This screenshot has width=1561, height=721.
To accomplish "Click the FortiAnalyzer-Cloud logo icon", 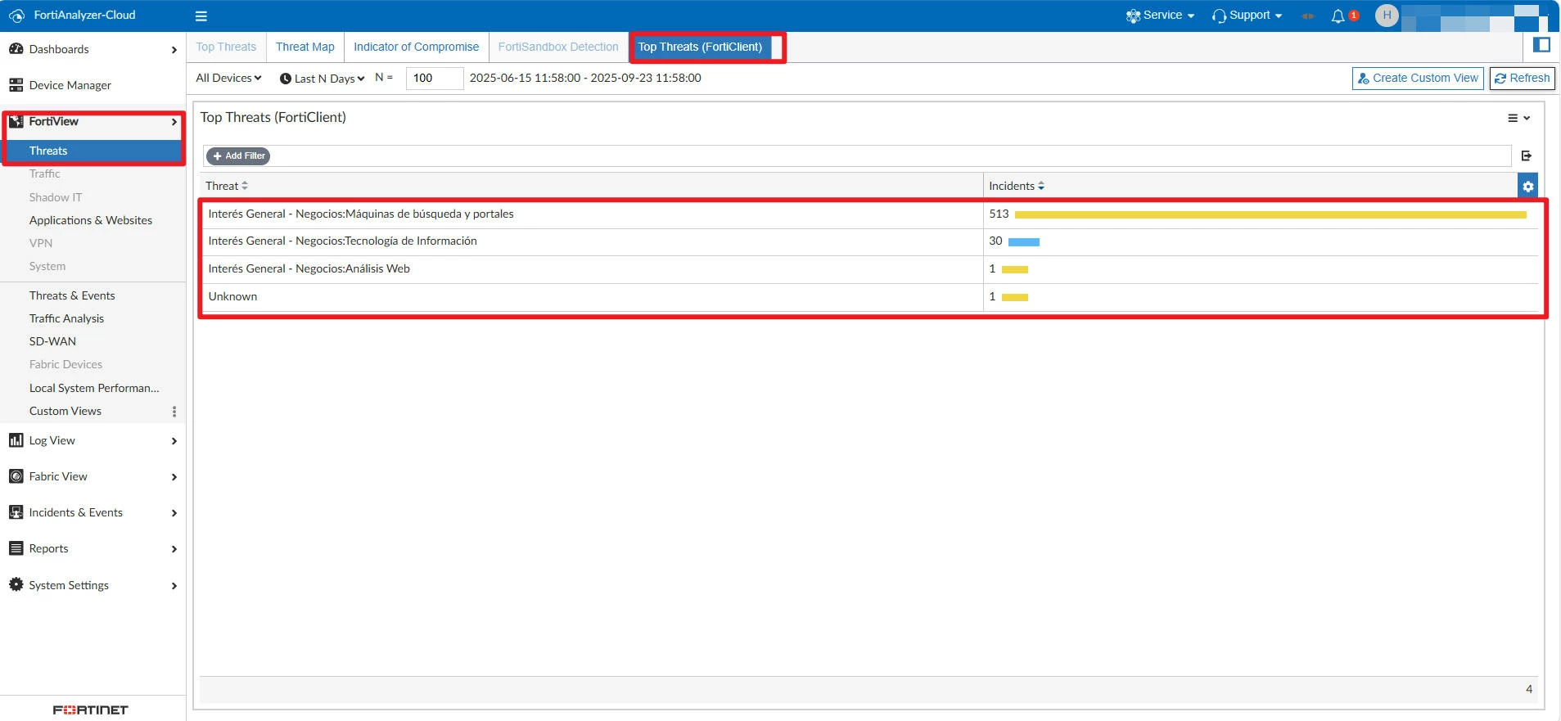I will tap(16, 16).
